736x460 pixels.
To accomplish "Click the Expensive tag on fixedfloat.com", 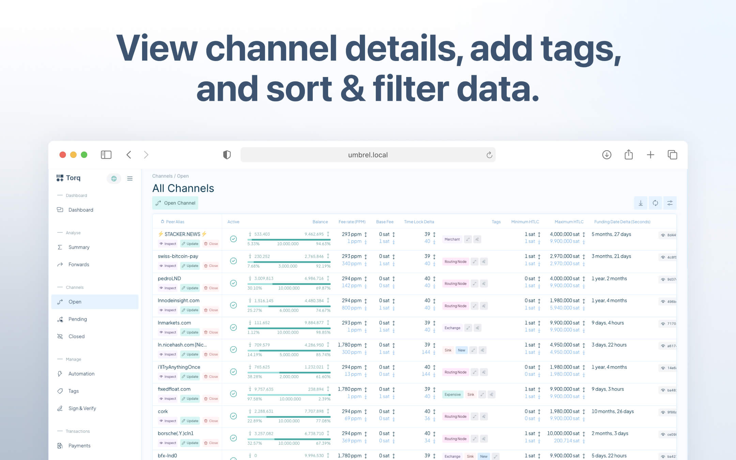I will click(x=453, y=395).
